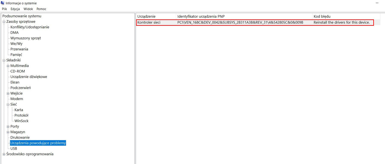This screenshot has width=385, height=164.
Task: Select Urządzenia powodujące problemy item
Action: (38, 143)
